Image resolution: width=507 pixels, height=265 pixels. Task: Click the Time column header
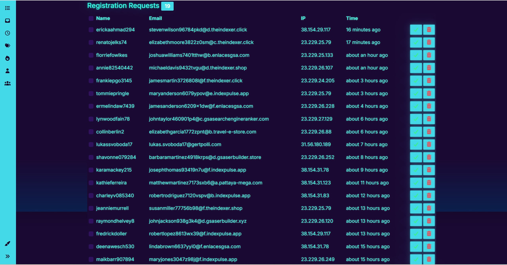pyautogui.click(x=352, y=18)
